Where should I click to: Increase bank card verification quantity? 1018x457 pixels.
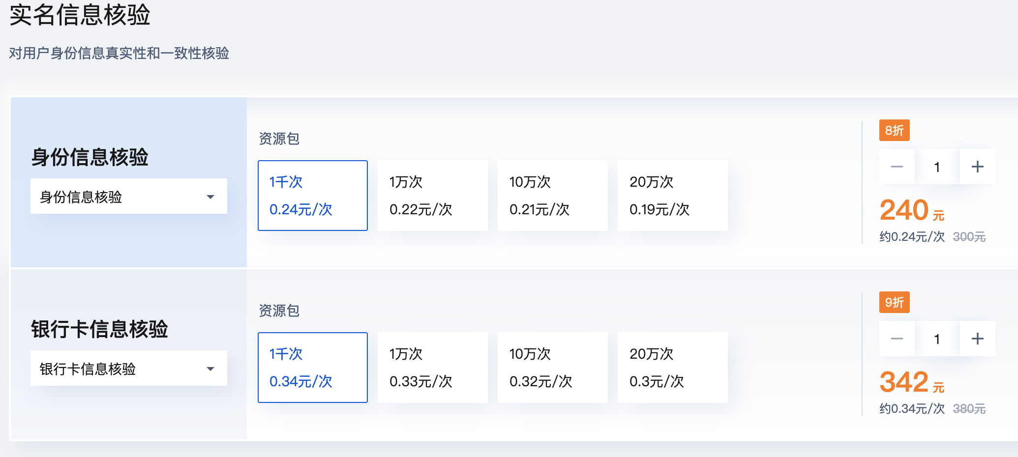coord(977,338)
